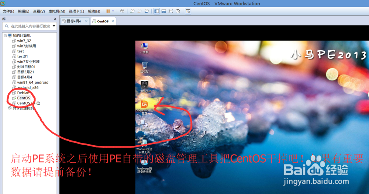Select CentOS in the library tree
This screenshot has height=194, width=369.
24,98
